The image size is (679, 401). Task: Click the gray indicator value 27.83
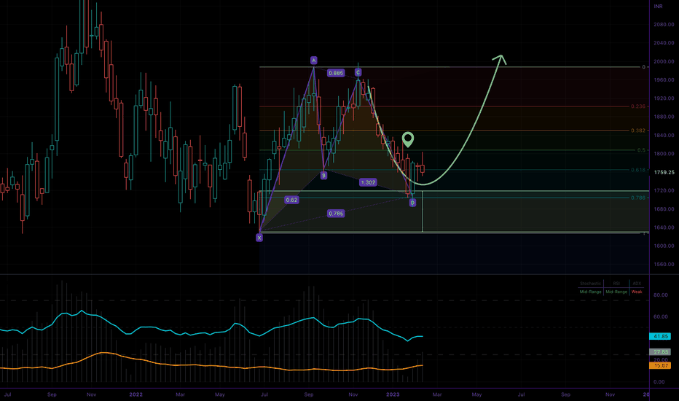(x=660, y=352)
